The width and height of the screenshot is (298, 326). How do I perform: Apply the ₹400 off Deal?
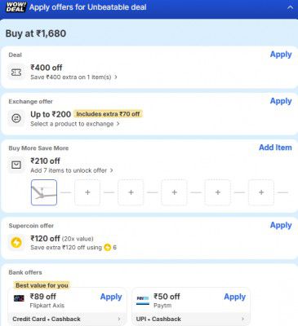[x=281, y=55]
